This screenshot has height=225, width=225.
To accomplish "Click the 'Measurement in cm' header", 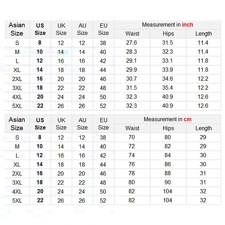I will (167, 119).
